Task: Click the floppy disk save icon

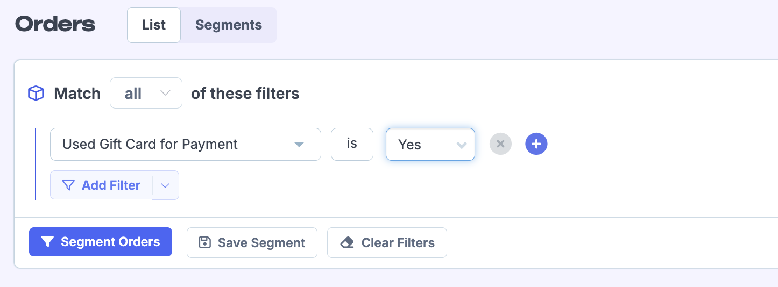Action: click(204, 242)
